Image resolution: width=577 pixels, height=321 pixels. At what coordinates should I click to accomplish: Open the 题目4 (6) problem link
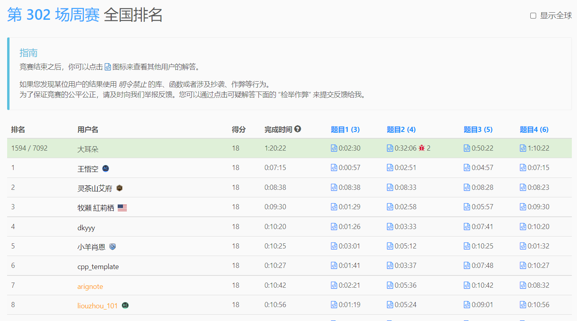coord(534,130)
